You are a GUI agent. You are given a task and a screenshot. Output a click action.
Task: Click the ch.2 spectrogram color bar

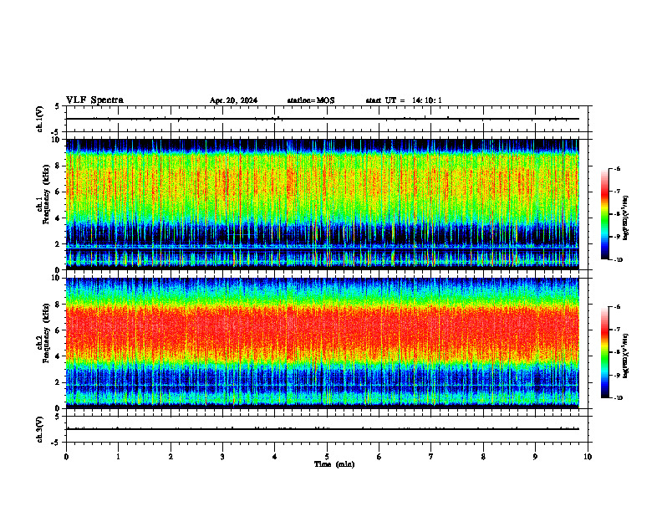[605, 352]
